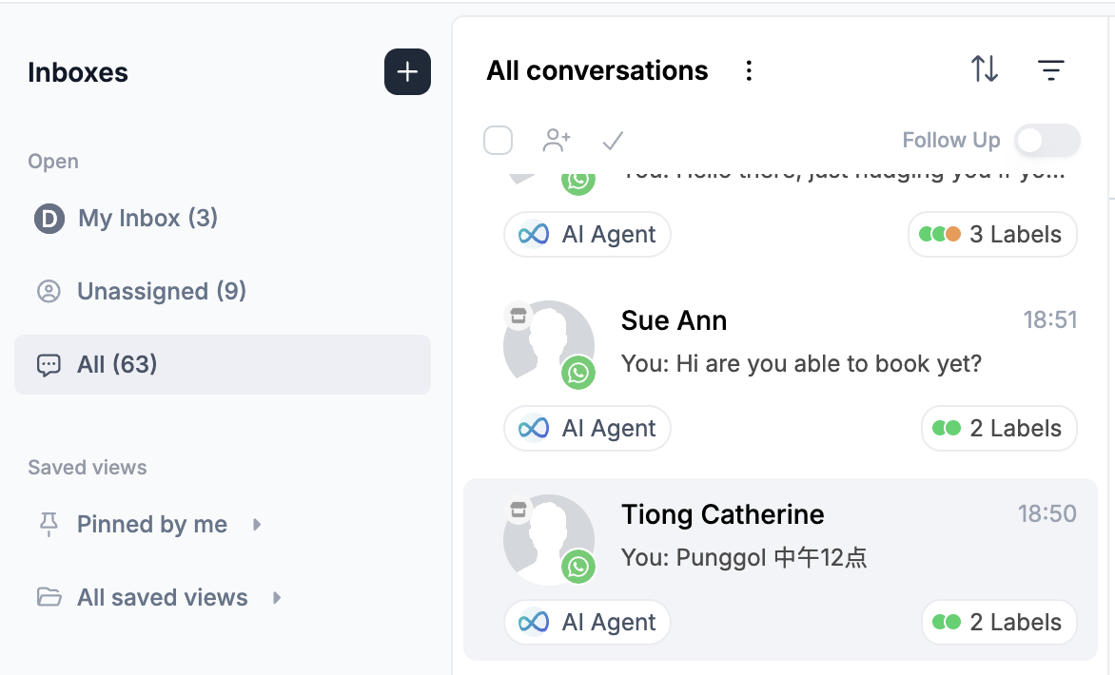Screen dimensions: 1115x675
Task: Click the checkmark resolve icon
Action: tap(613, 141)
